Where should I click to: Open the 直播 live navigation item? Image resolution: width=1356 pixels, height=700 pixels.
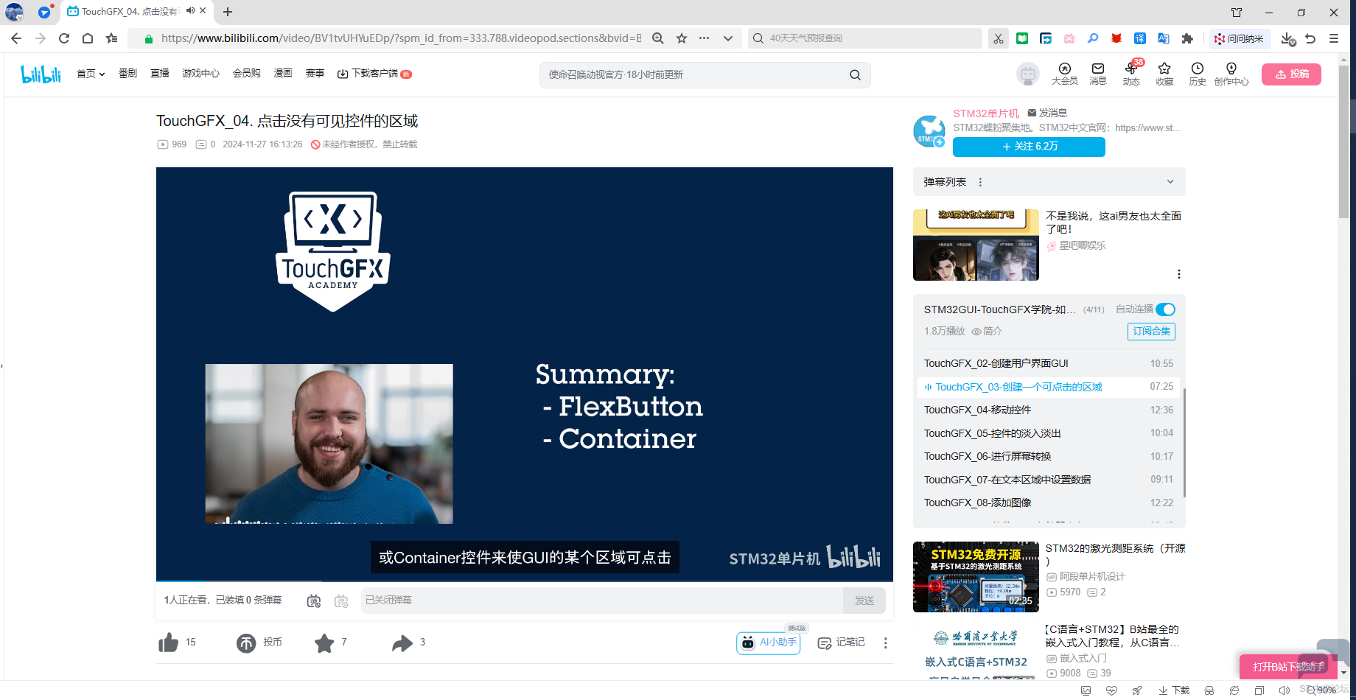point(160,74)
